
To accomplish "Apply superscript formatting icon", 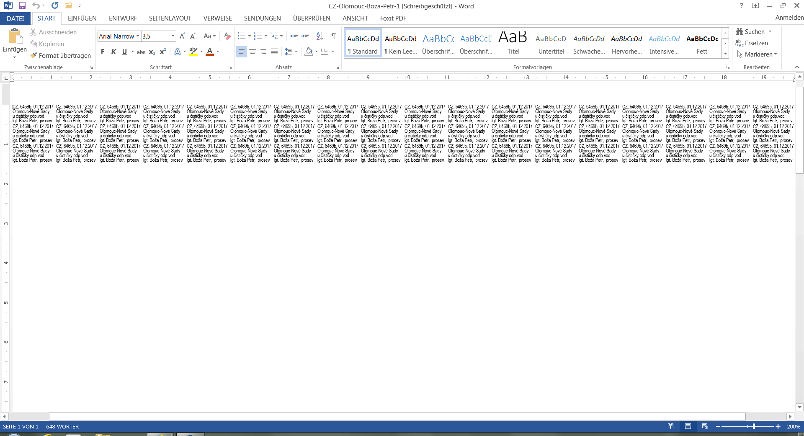I will point(163,52).
